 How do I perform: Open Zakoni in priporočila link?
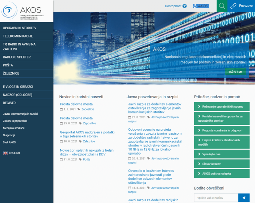click(15, 121)
